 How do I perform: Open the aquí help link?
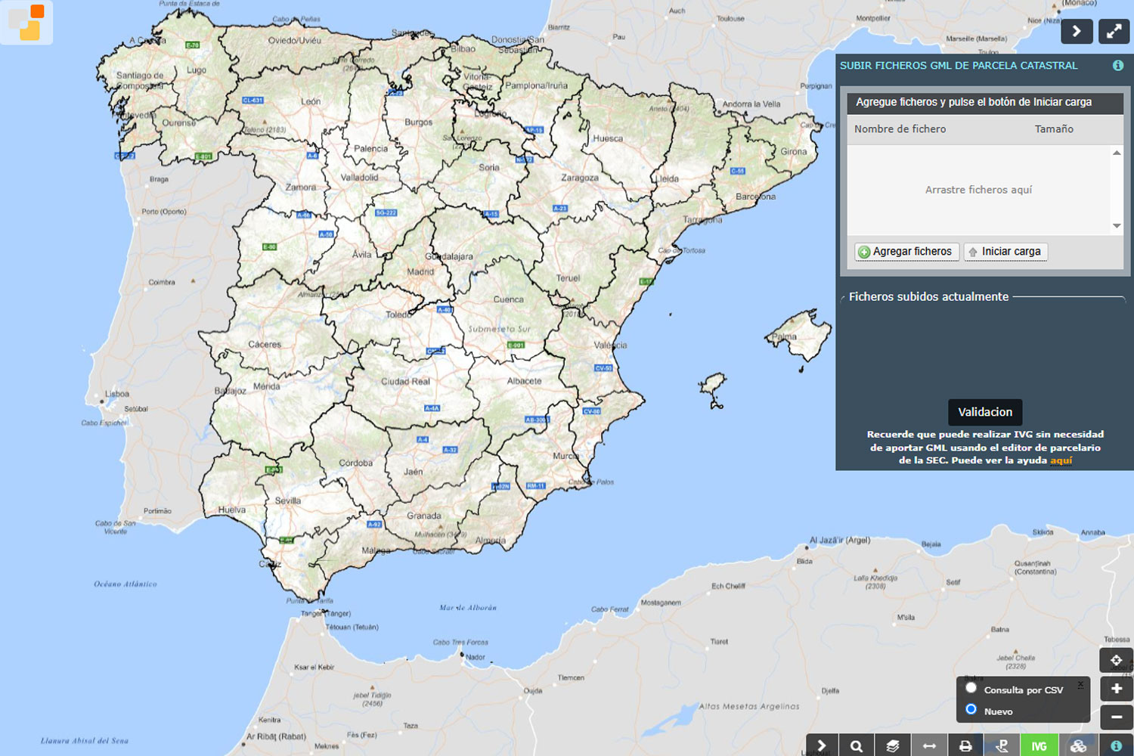click(1061, 460)
